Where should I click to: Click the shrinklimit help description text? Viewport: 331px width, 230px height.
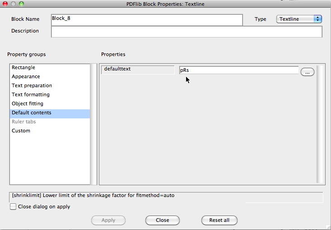[93, 195]
